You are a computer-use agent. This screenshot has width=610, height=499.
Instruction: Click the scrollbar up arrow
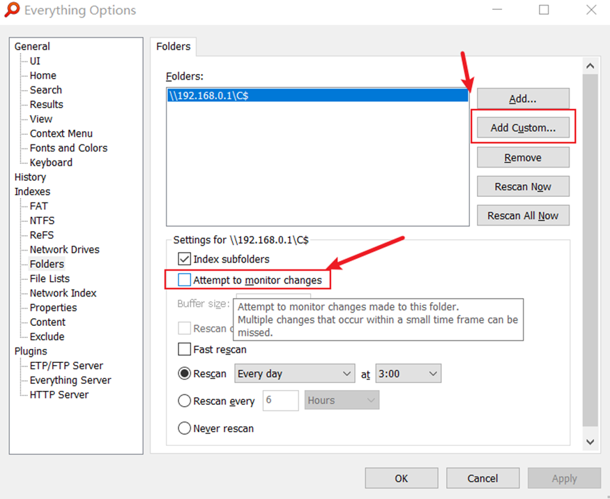(590, 66)
